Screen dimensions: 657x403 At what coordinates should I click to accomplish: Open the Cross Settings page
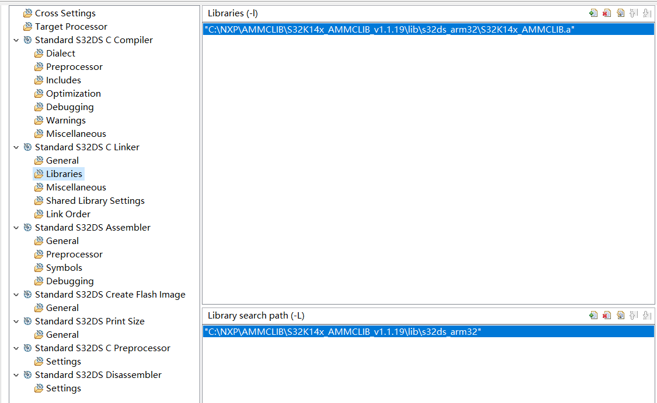pos(64,13)
